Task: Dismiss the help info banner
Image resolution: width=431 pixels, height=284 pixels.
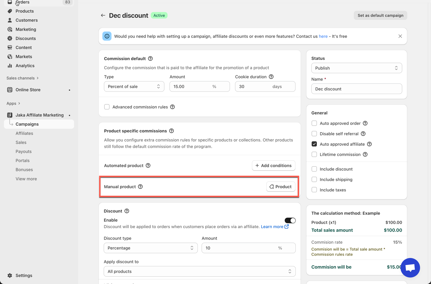Action: pos(400,36)
